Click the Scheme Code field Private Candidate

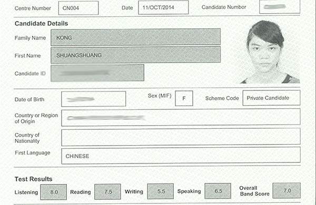[x=271, y=98]
